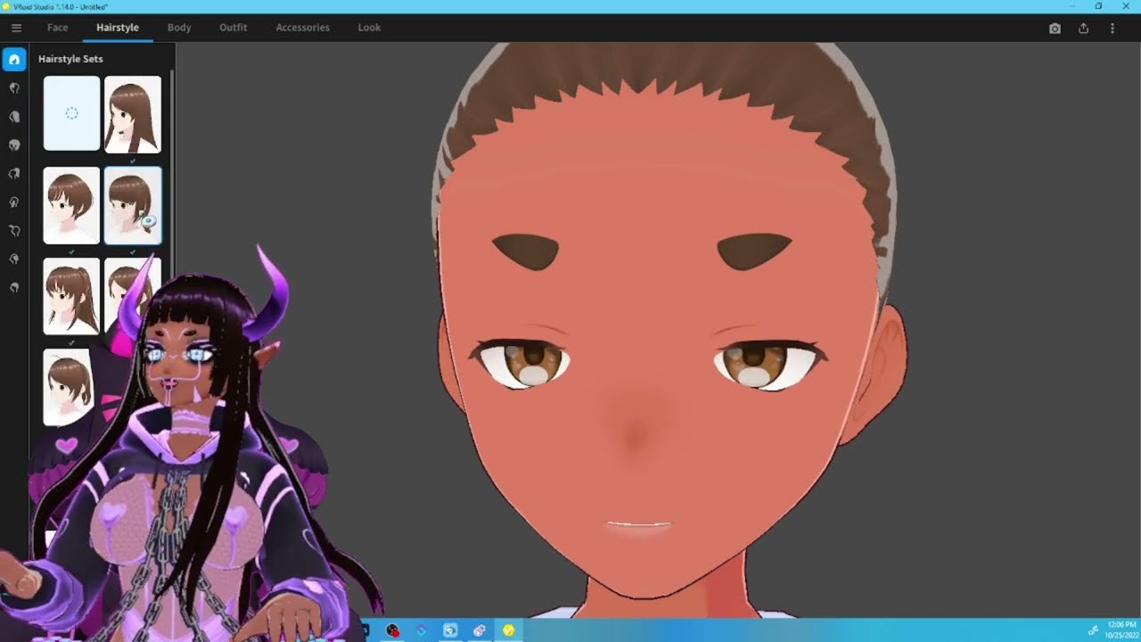This screenshot has height=642, width=1141.
Task: Switch to the Look tab
Action: point(369,28)
